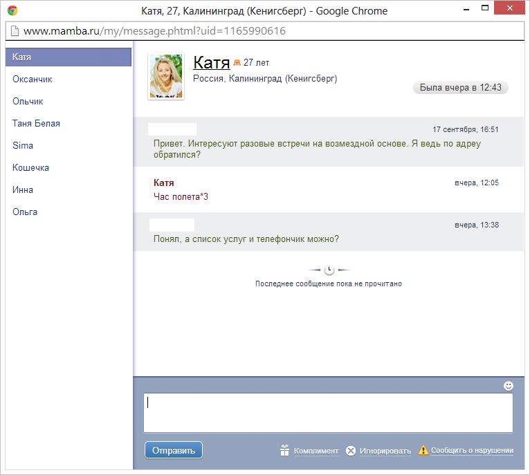This screenshot has height=475, width=530.
Task: Click the Игнорировать link
Action: point(385,451)
